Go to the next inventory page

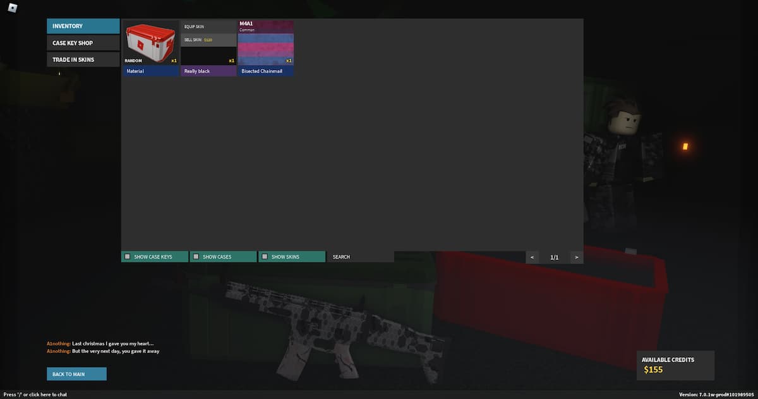point(575,257)
